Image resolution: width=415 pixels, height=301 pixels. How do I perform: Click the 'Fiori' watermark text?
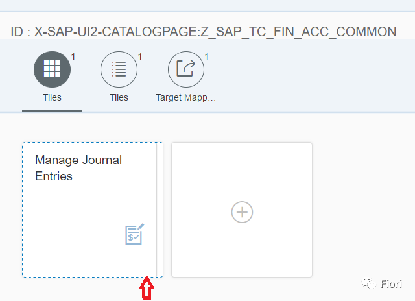pos(391,284)
